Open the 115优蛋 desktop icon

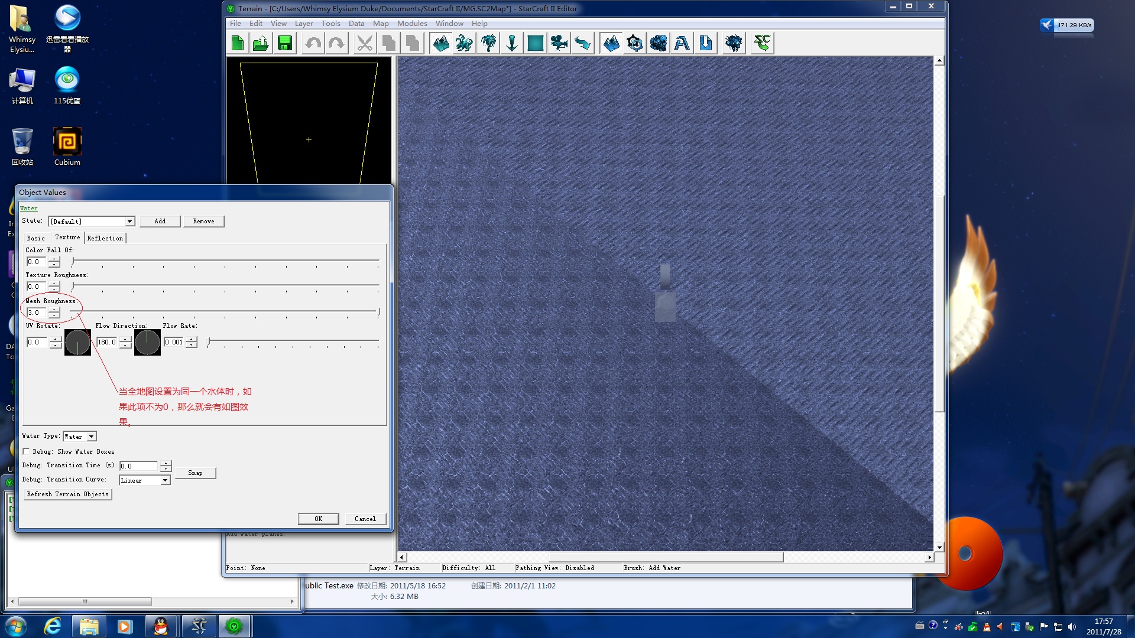point(67,85)
